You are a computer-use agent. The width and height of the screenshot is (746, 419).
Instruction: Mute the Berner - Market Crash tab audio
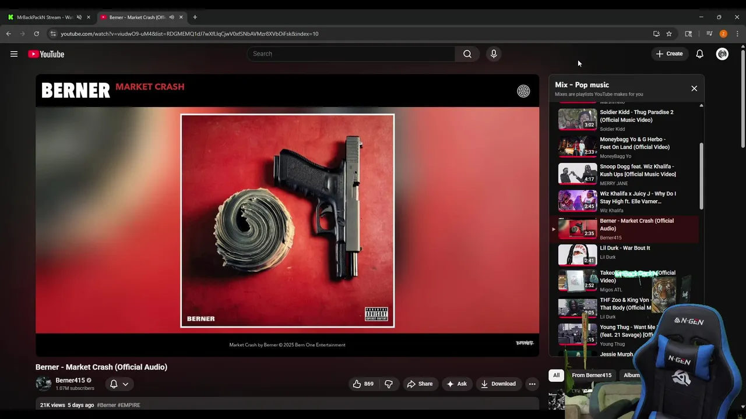tap(171, 17)
